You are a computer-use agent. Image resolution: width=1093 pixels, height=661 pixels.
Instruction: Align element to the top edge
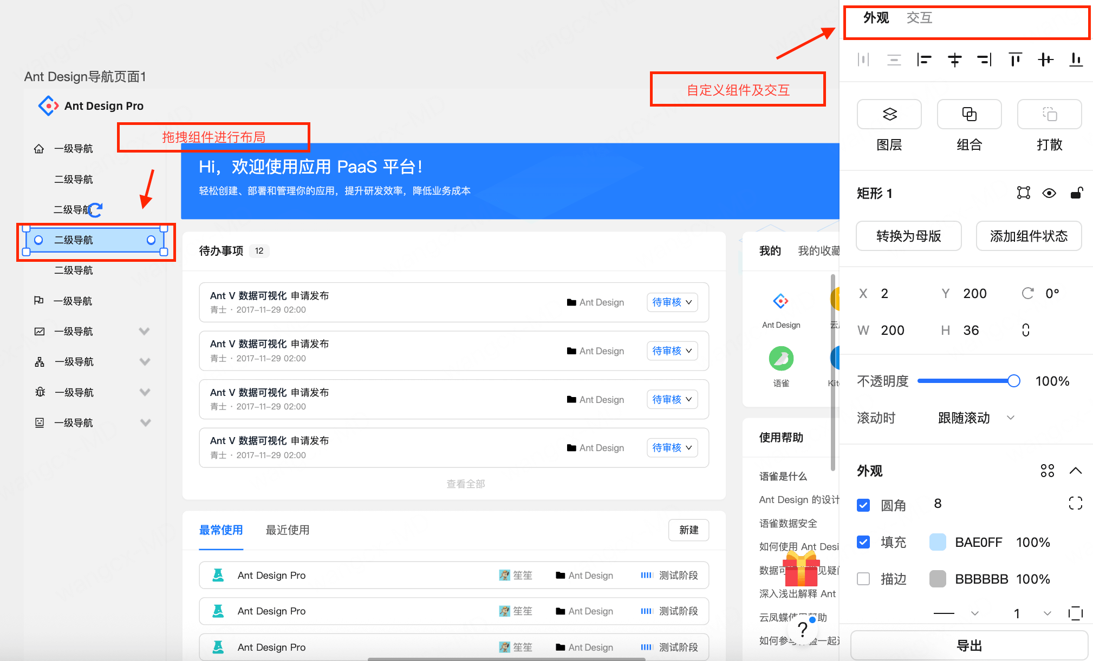pos(1015,60)
